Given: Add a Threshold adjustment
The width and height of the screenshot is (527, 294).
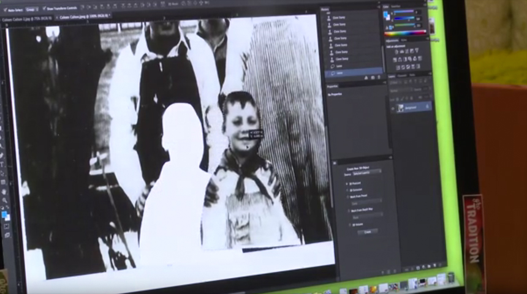Looking at the screenshot, I should 408,67.
